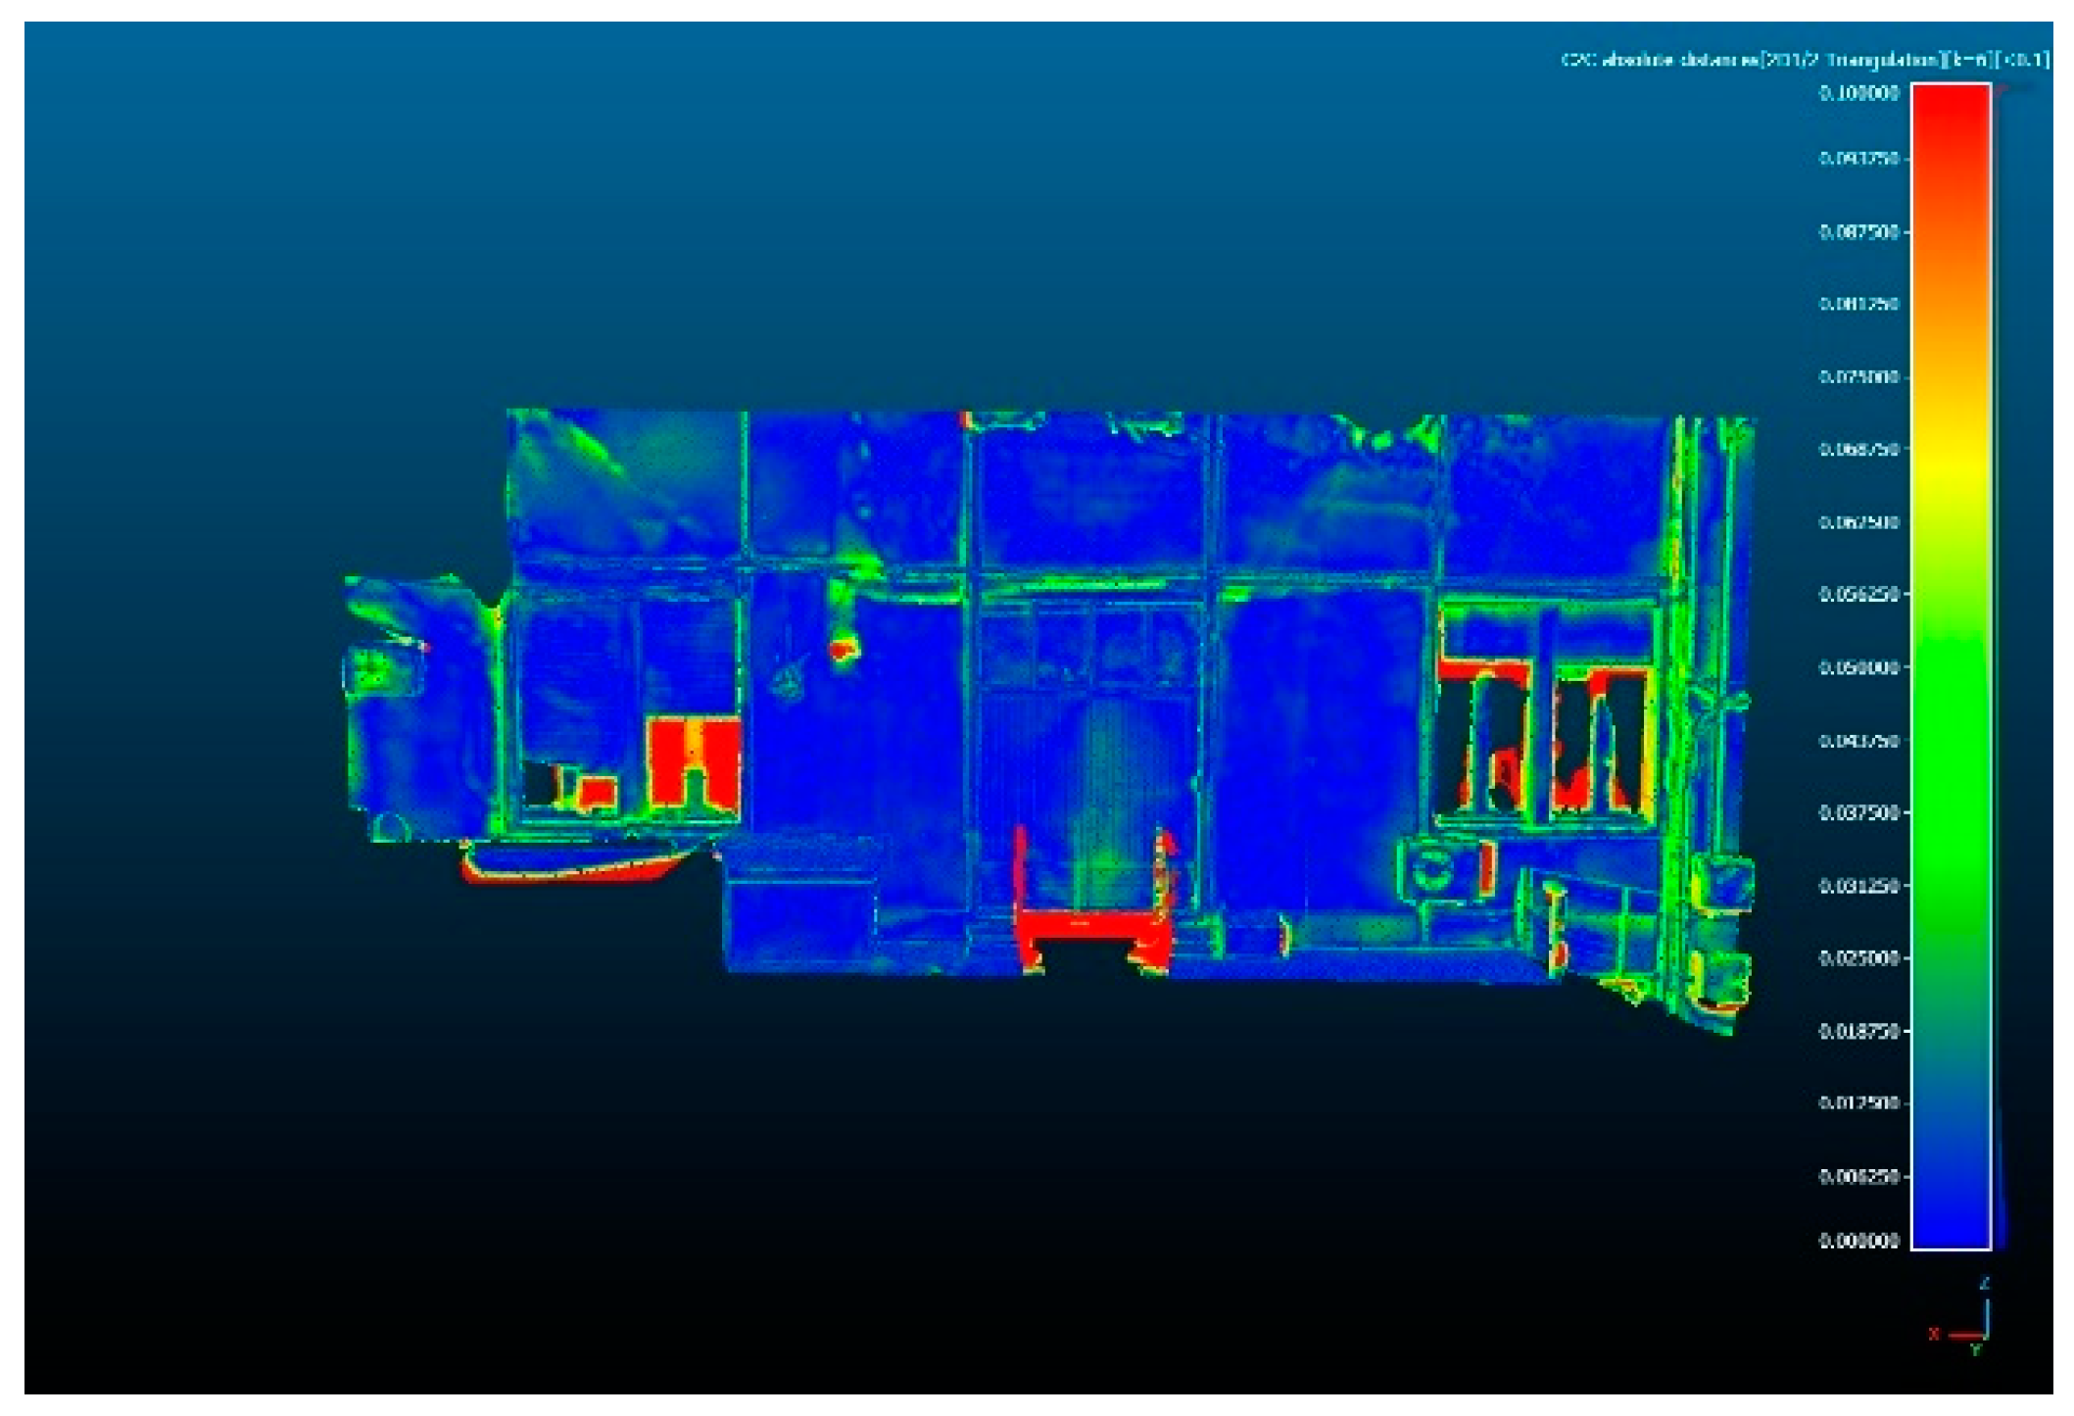Click the 0.000000 label at scale bottom

[x=1858, y=1241]
